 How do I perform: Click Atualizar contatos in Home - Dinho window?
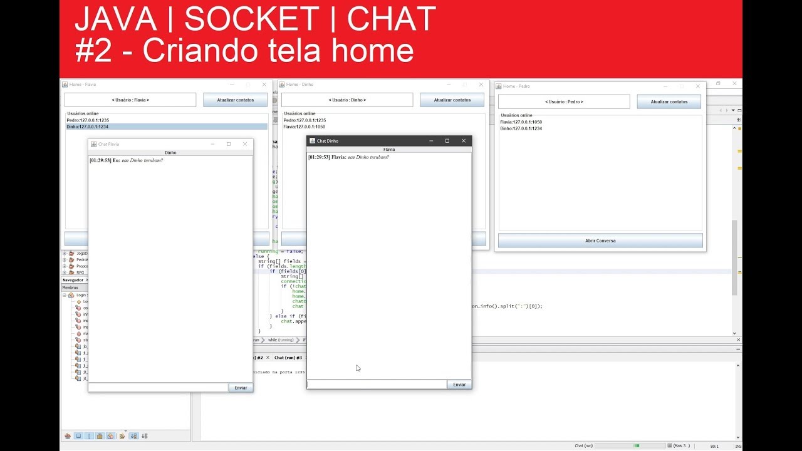pyautogui.click(x=452, y=100)
